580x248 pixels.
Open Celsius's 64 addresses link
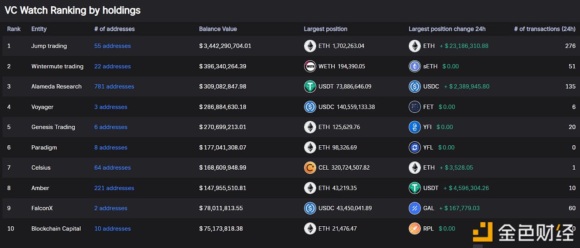pyautogui.click(x=112, y=167)
